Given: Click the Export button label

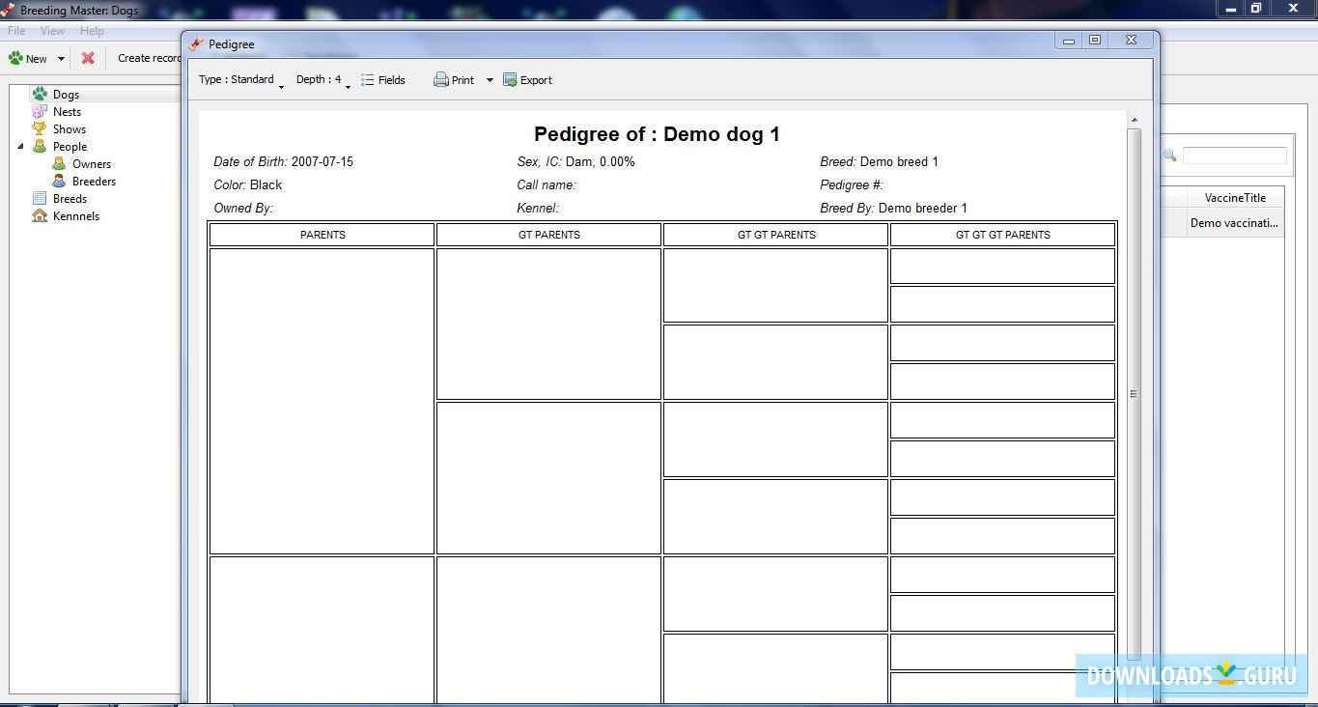Looking at the screenshot, I should [536, 80].
